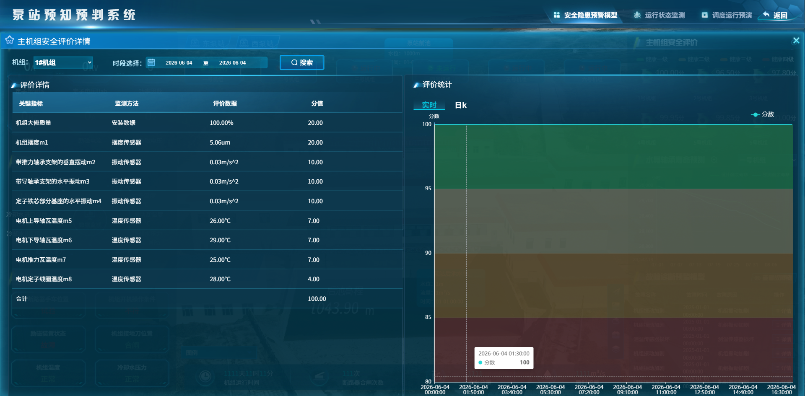Click the star icon beside 主机组安全评价详情

[10, 41]
